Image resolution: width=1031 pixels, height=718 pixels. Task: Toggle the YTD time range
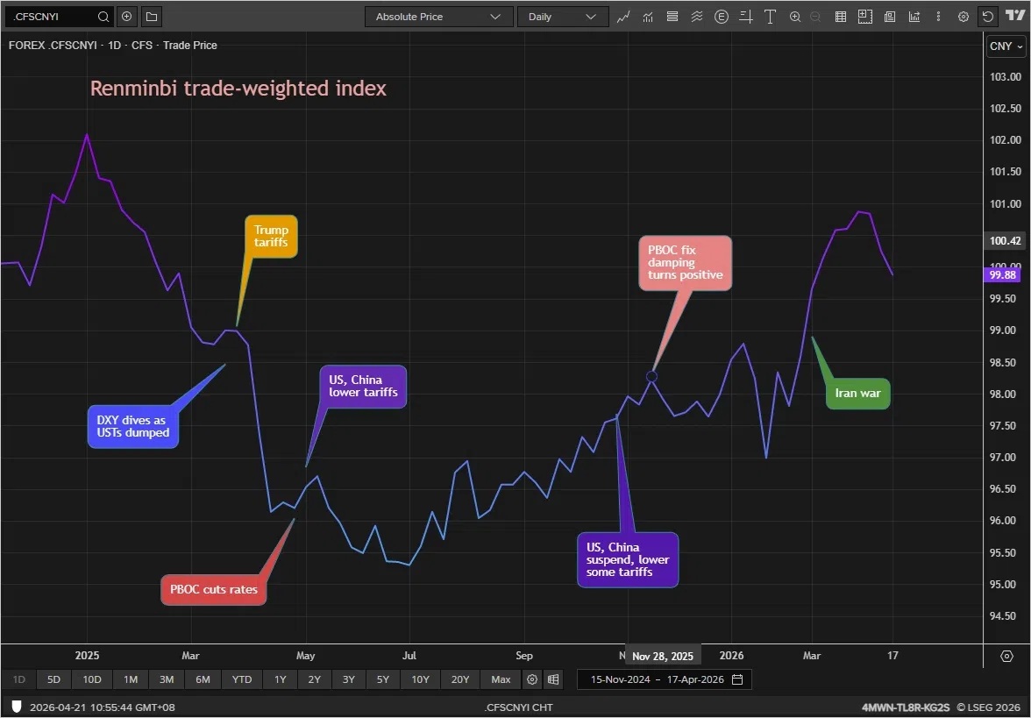click(x=242, y=679)
